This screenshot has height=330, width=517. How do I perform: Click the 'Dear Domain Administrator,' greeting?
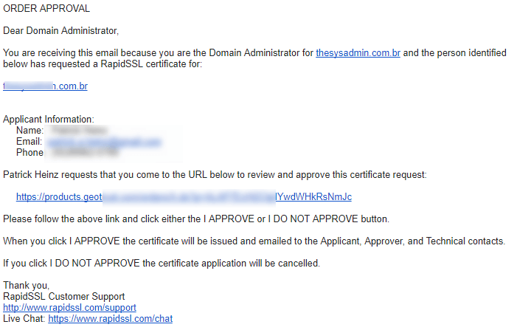pyautogui.click(x=61, y=31)
